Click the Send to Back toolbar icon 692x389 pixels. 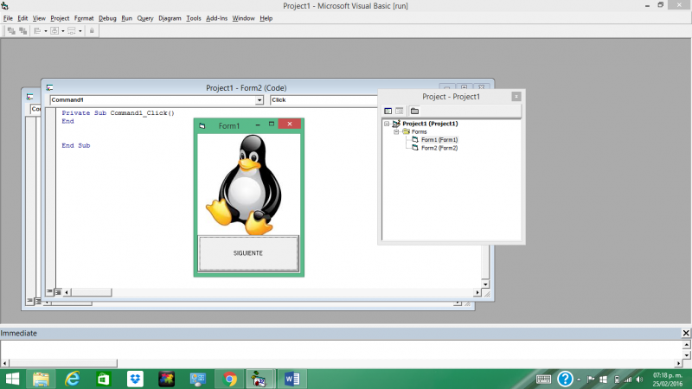point(23,31)
